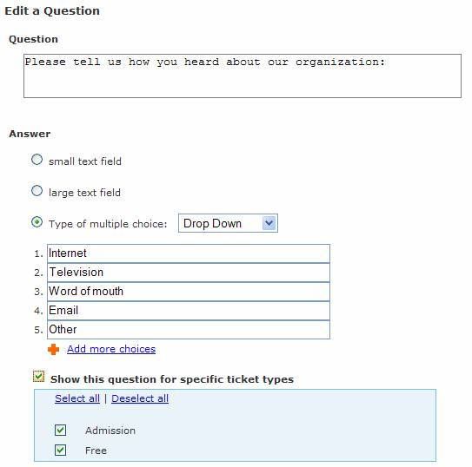
Task: Focus the Television choice field
Action: click(189, 273)
